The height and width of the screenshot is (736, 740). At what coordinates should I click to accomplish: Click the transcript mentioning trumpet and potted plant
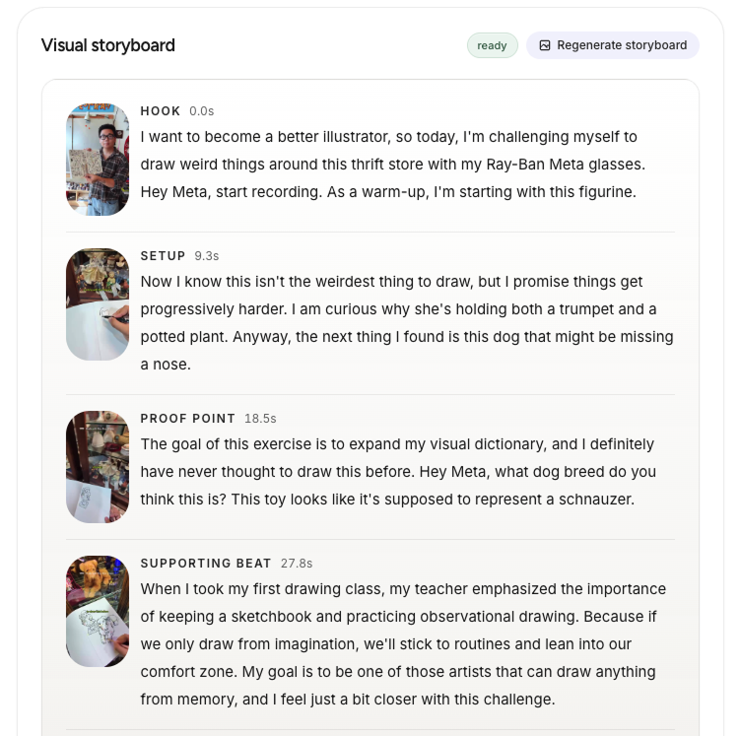407,323
